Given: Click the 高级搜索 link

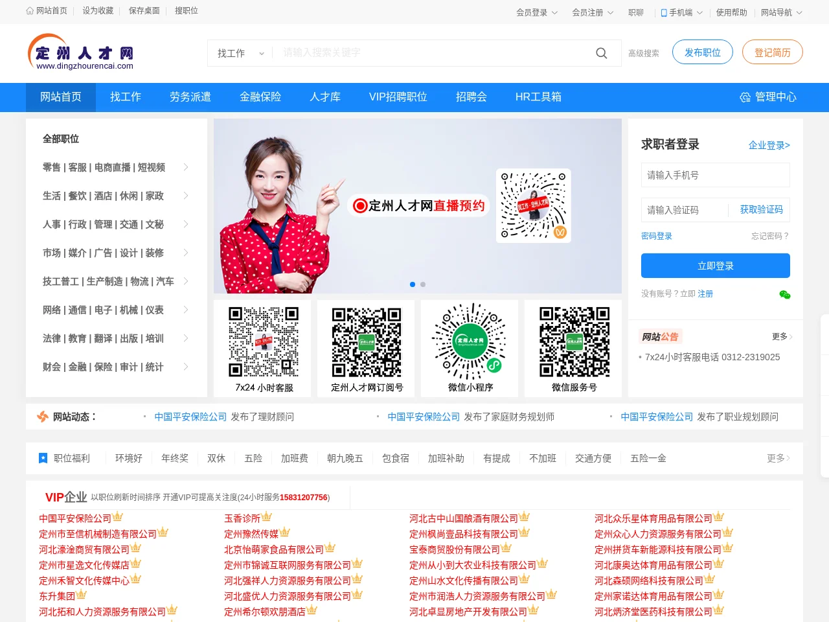Looking at the screenshot, I should [x=644, y=54].
